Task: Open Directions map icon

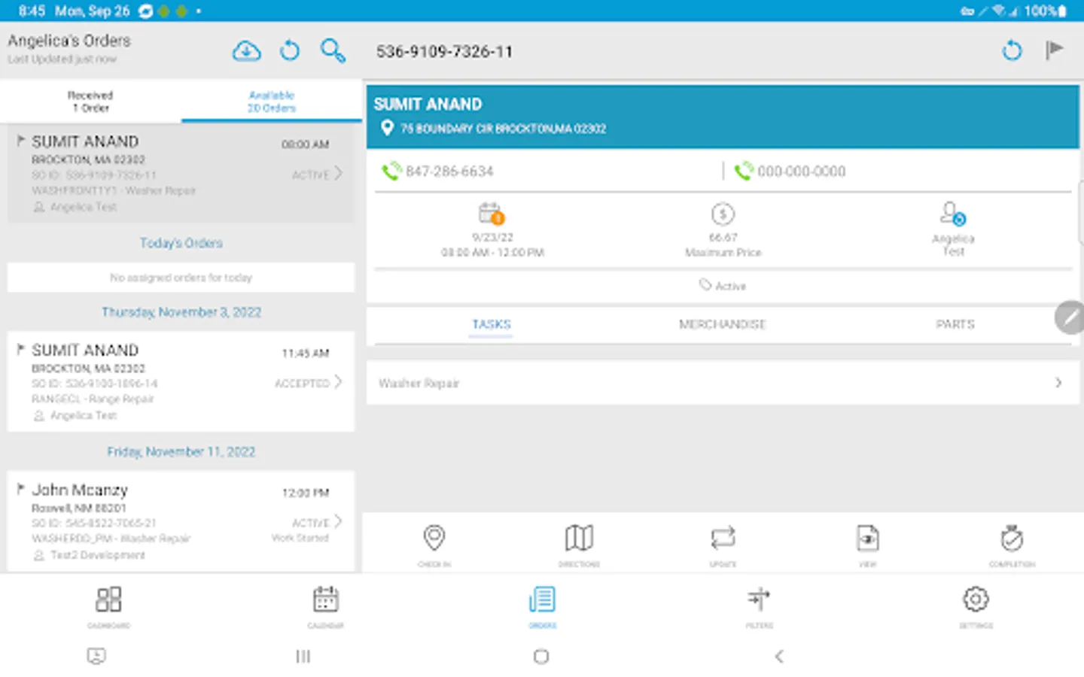Action: click(x=579, y=538)
